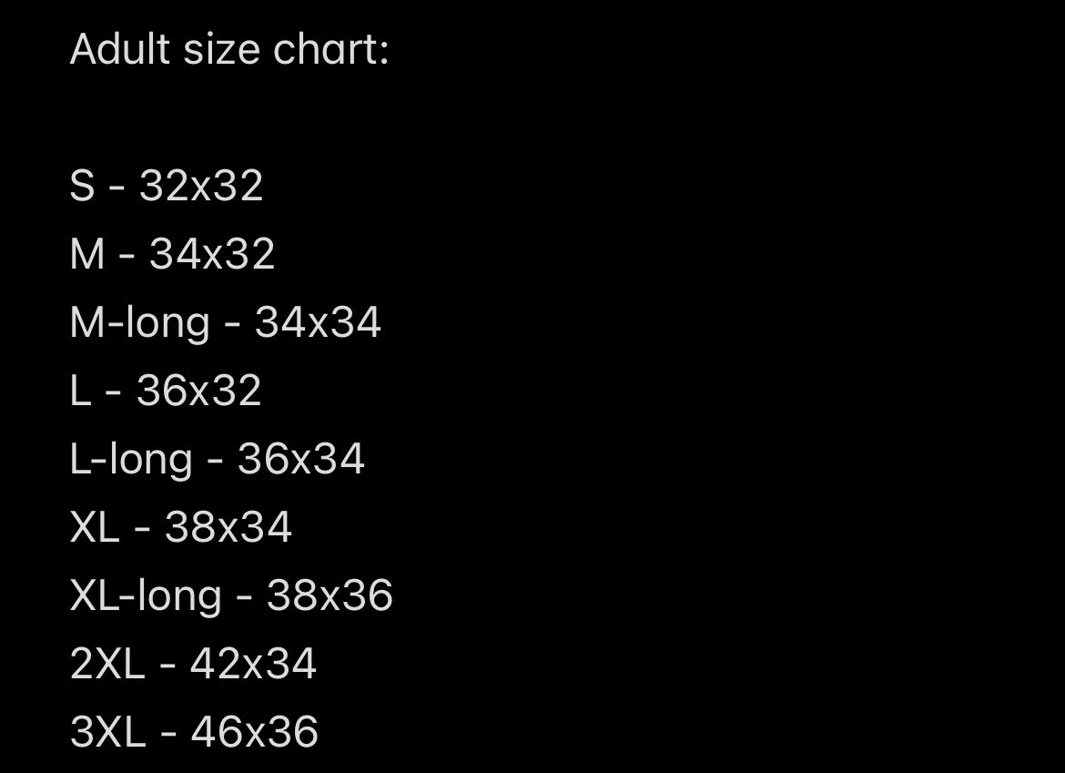Image resolution: width=1065 pixels, height=773 pixels.
Task: Select the 'M-long' size label
Action: tap(139, 322)
